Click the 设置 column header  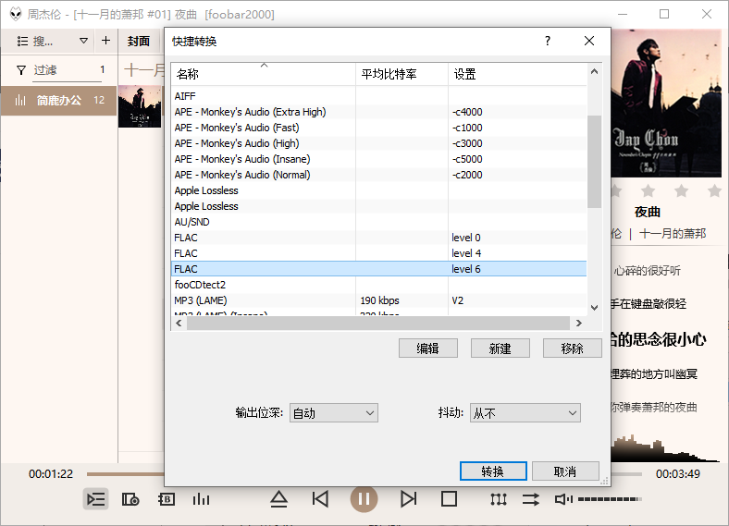click(x=517, y=74)
